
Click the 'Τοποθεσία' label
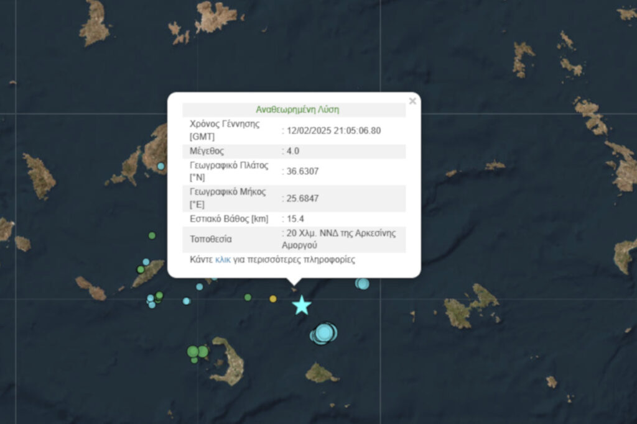[x=211, y=239]
